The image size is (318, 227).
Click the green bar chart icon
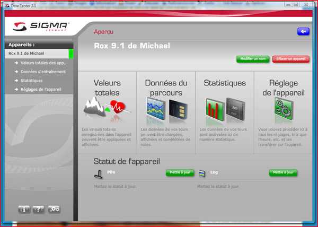[x=215, y=110]
